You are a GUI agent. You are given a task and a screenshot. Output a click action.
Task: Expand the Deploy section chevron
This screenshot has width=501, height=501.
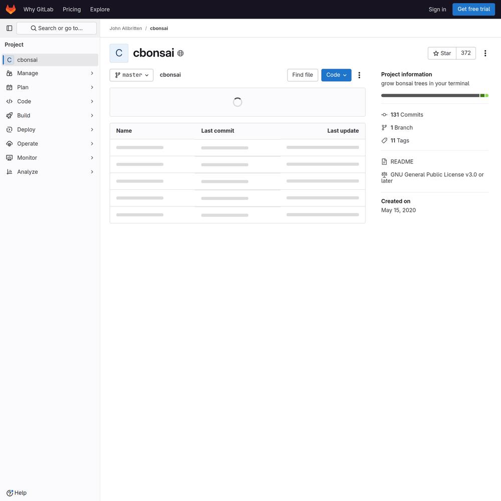[x=92, y=129]
